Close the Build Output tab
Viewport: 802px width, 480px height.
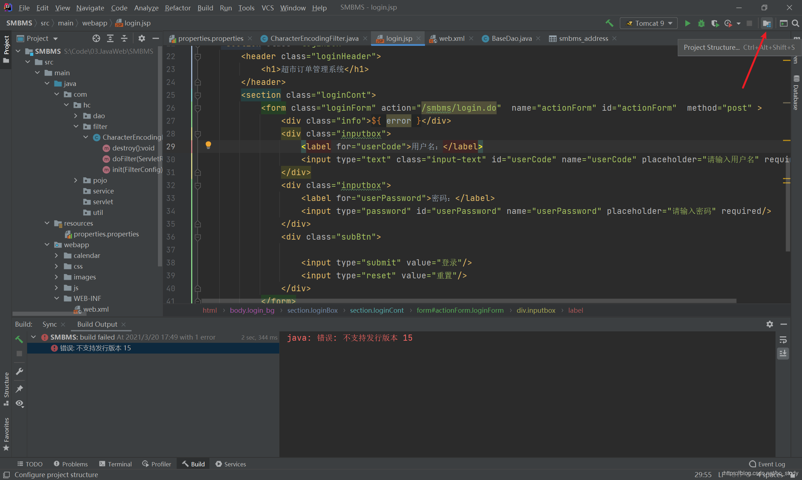(124, 324)
